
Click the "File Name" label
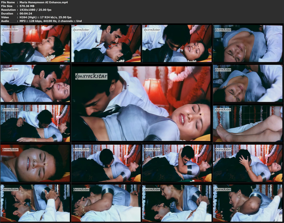click(8, 2)
